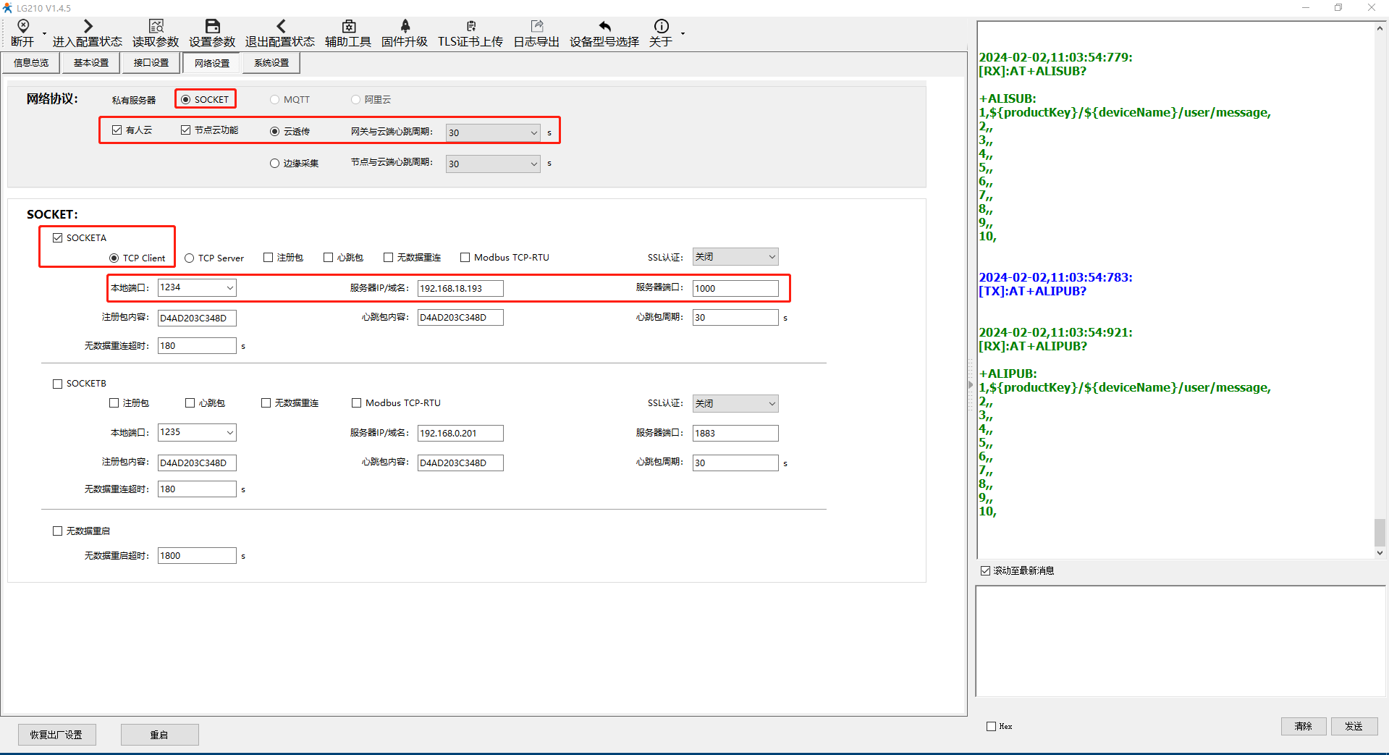The image size is (1389, 755).
Task: Click 恢复出厂设置 button
Action: 57,735
